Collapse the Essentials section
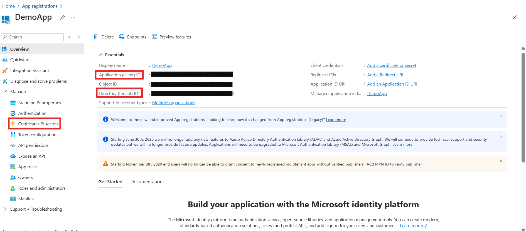The height and width of the screenshot is (231, 526). point(101,55)
